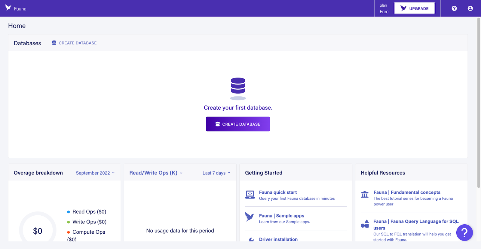Click the Compute Ops legend entry
Screen dimensions: 481x249
point(86,235)
